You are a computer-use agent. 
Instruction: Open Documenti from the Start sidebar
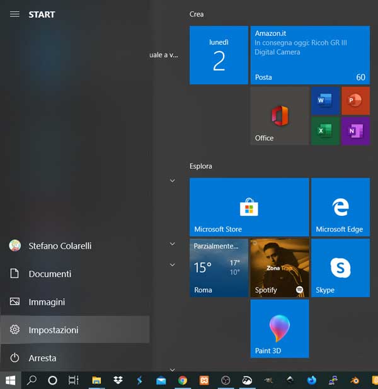(74, 274)
